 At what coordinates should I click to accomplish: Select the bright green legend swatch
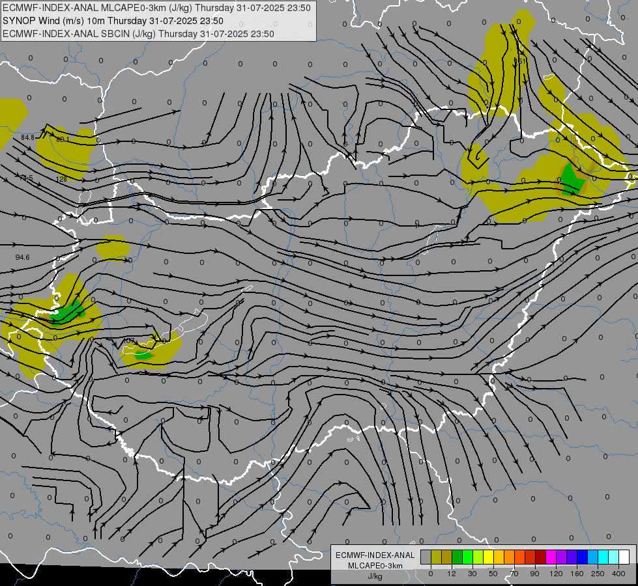click(468, 557)
